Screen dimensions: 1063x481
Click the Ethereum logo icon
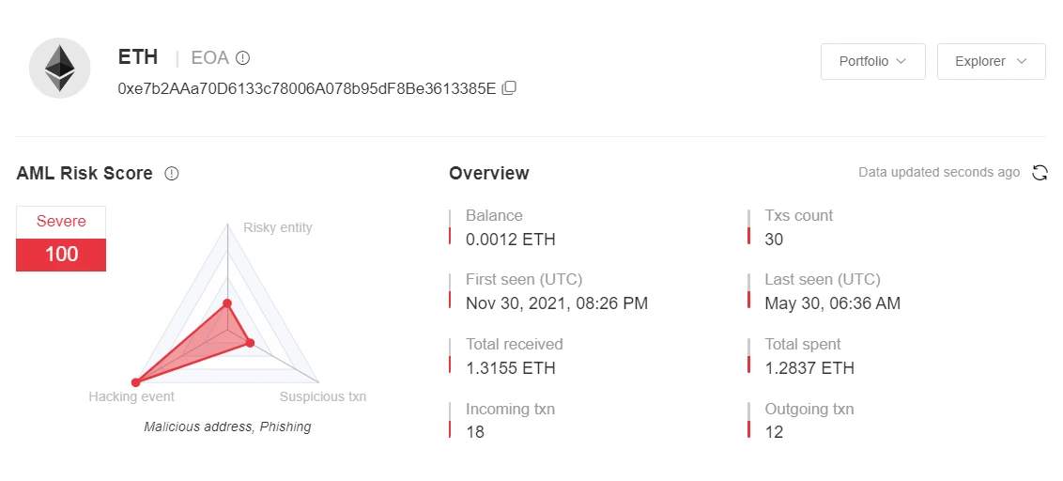(x=60, y=68)
